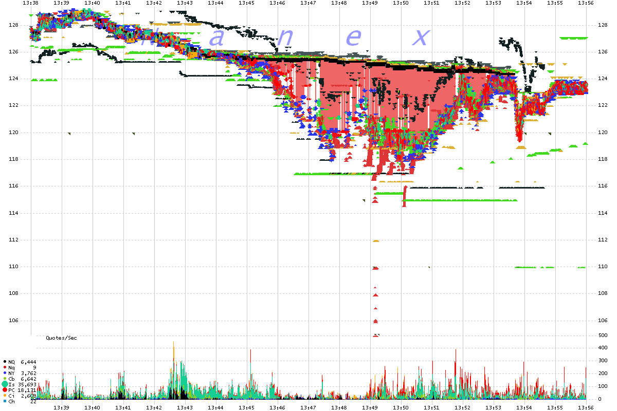Click the 110 price label on left axis

point(13,267)
